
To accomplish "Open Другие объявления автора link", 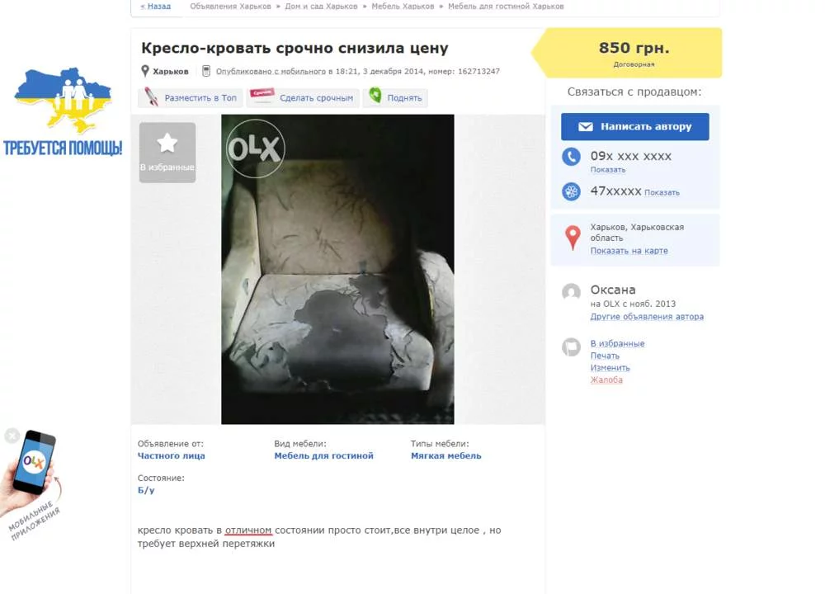I will 647,316.
